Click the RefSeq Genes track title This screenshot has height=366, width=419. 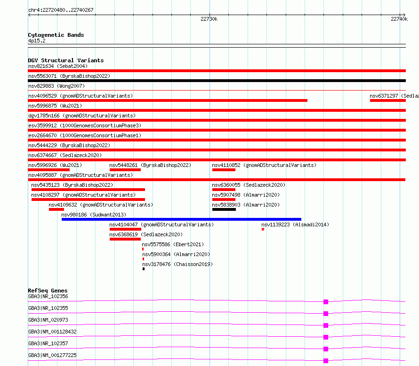tap(48, 291)
